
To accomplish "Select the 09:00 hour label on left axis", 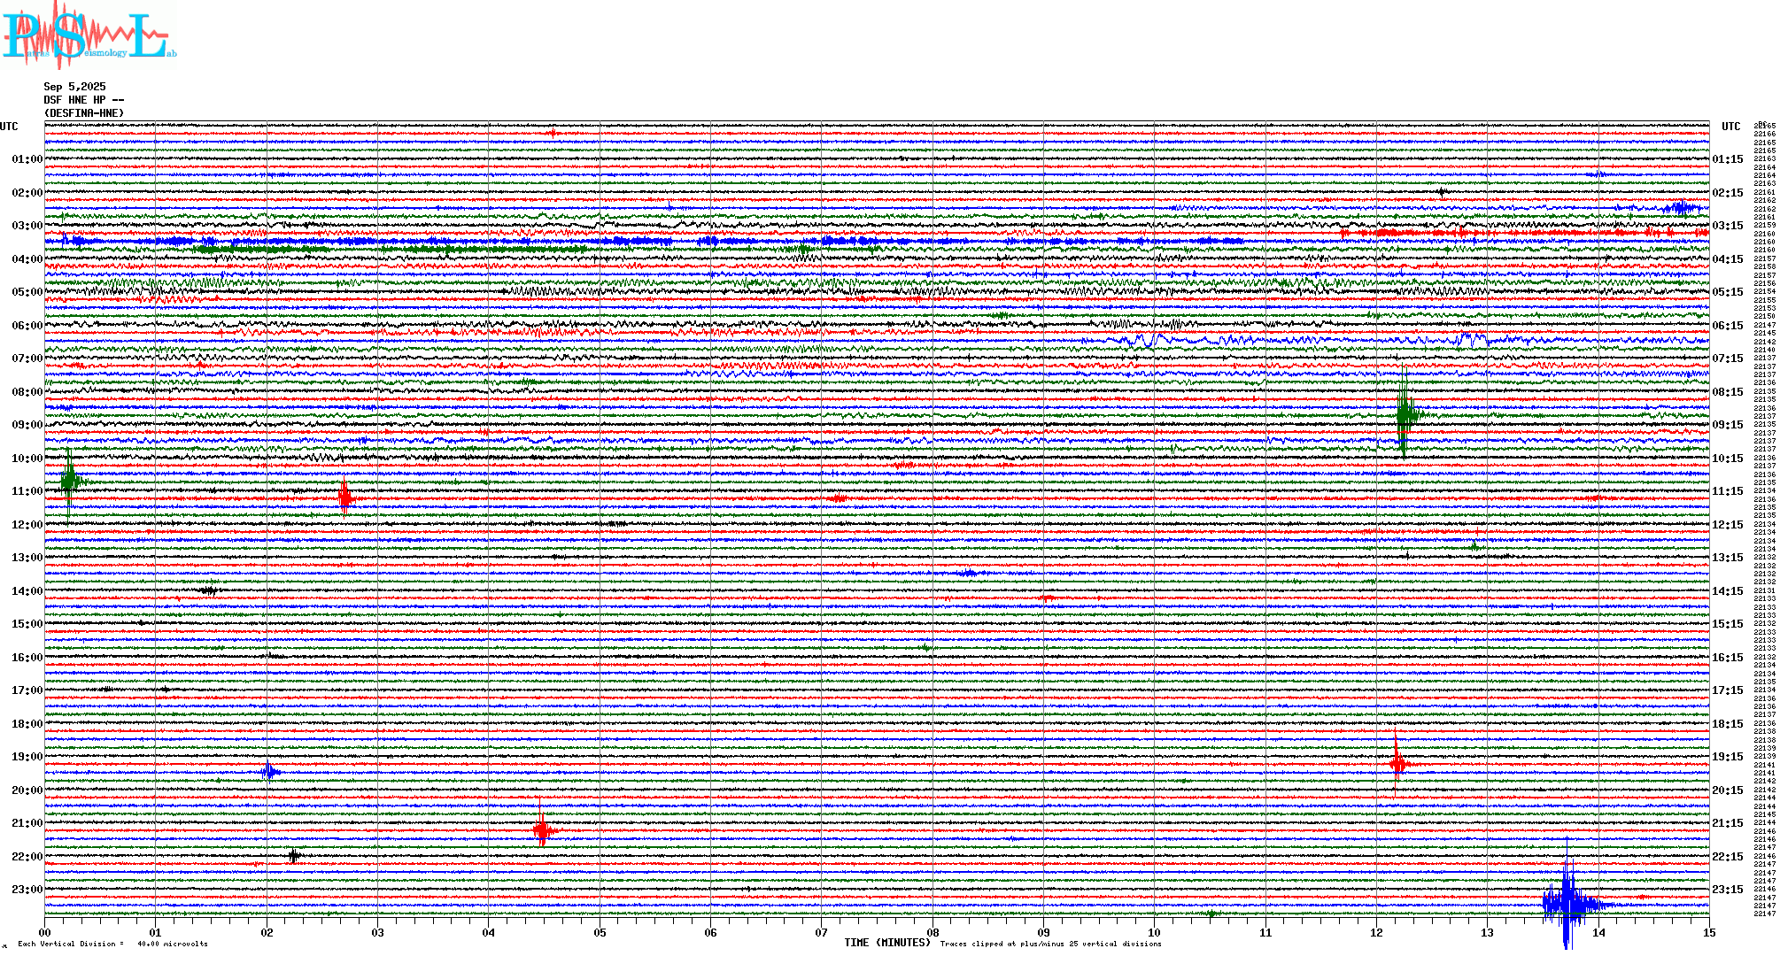I will click(x=27, y=425).
